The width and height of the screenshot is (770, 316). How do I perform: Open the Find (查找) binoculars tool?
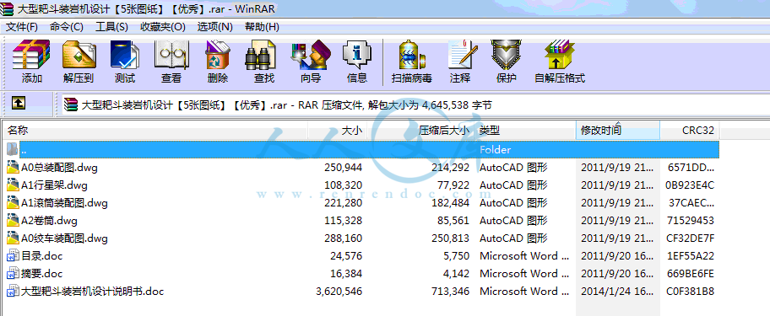(x=263, y=62)
